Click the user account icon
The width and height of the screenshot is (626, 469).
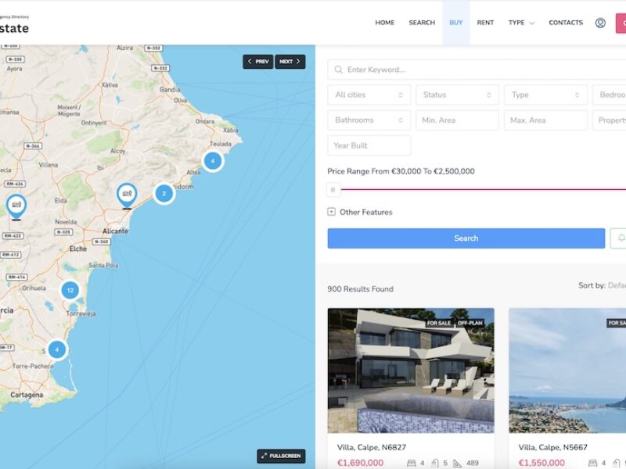click(600, 23)
